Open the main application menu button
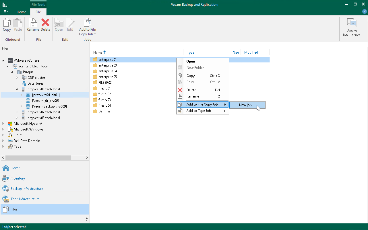This screenshot has width=368, height=230. click(6, 12)
